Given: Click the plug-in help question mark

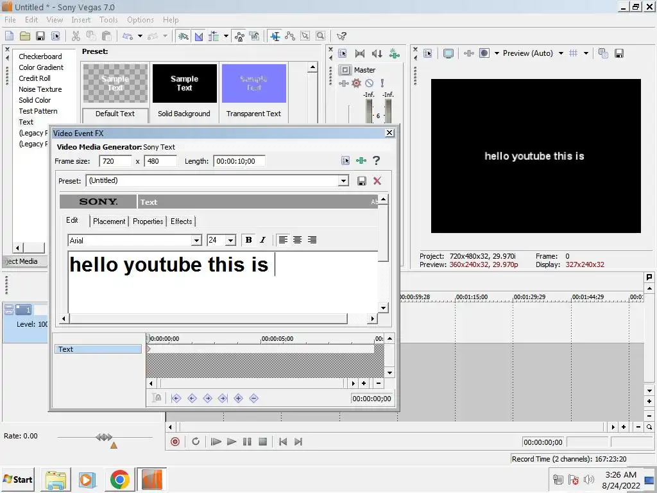Looking at the screenshot, I should 376,160.
